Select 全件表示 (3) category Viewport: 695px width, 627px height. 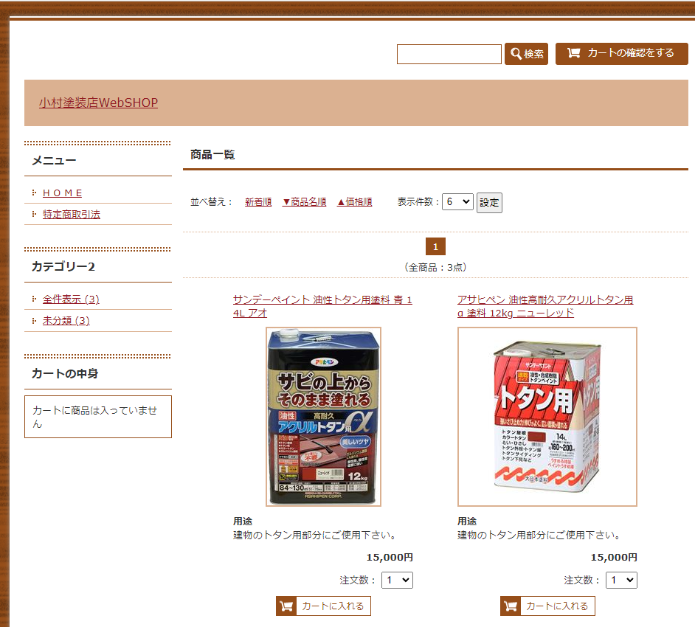coord(71,299)
